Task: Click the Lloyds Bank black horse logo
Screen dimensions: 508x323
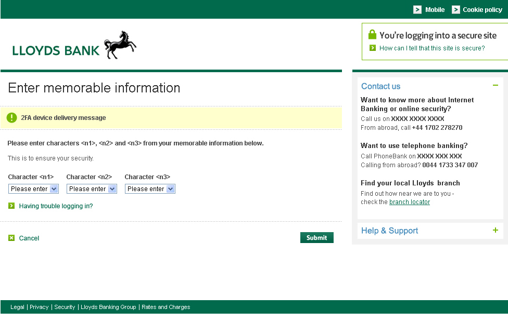Action: tap(120, 45)
